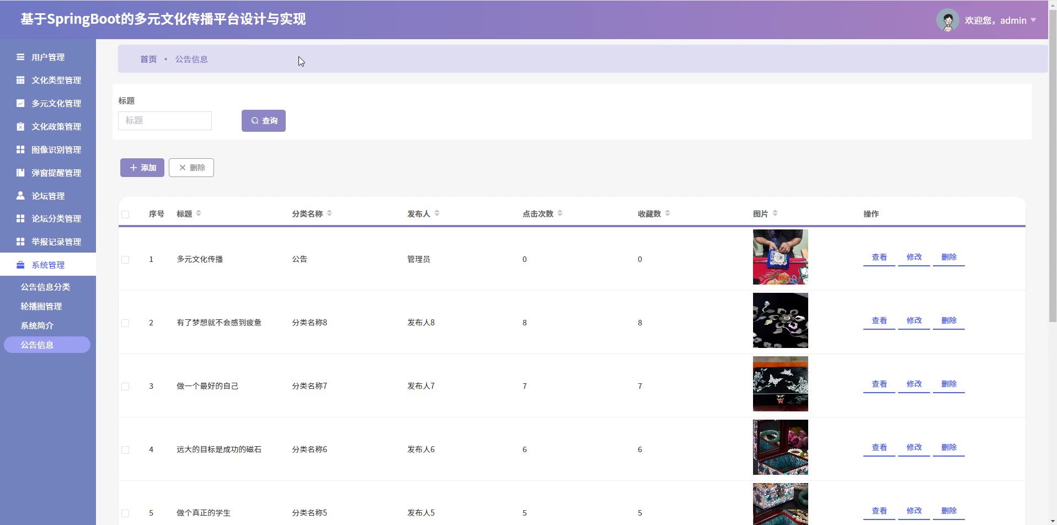Check the checkbox for row 多元文化传播
Screen dimensions: 1057x525
[125, 260]
